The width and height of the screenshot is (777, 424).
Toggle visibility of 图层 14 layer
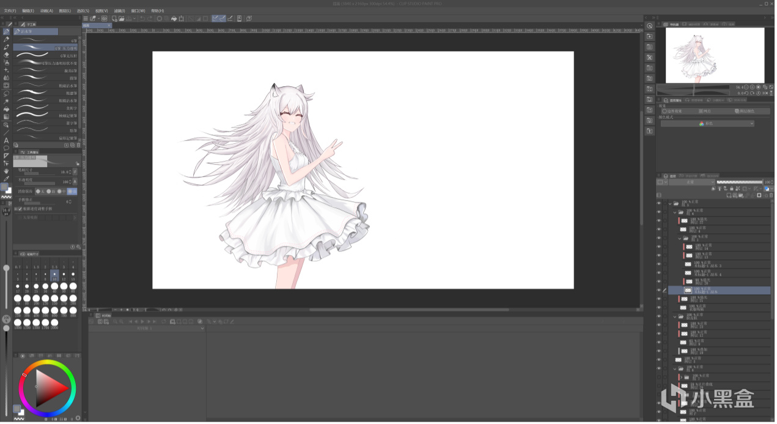pyautogui.click(x=659, y=247)
